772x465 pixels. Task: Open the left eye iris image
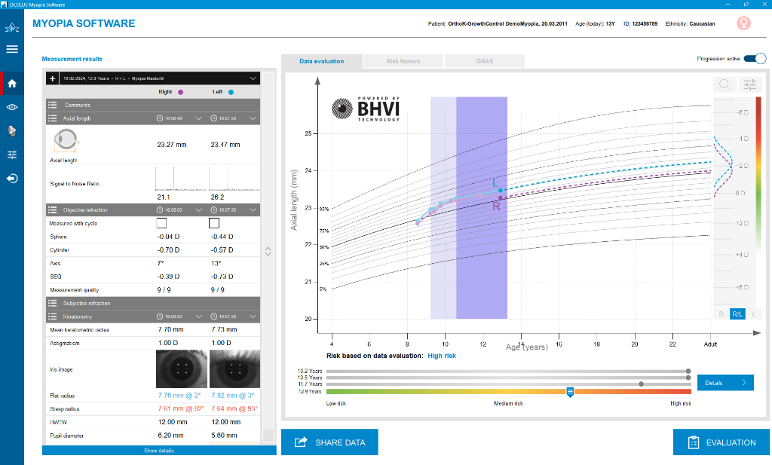(x=235, y=369)
